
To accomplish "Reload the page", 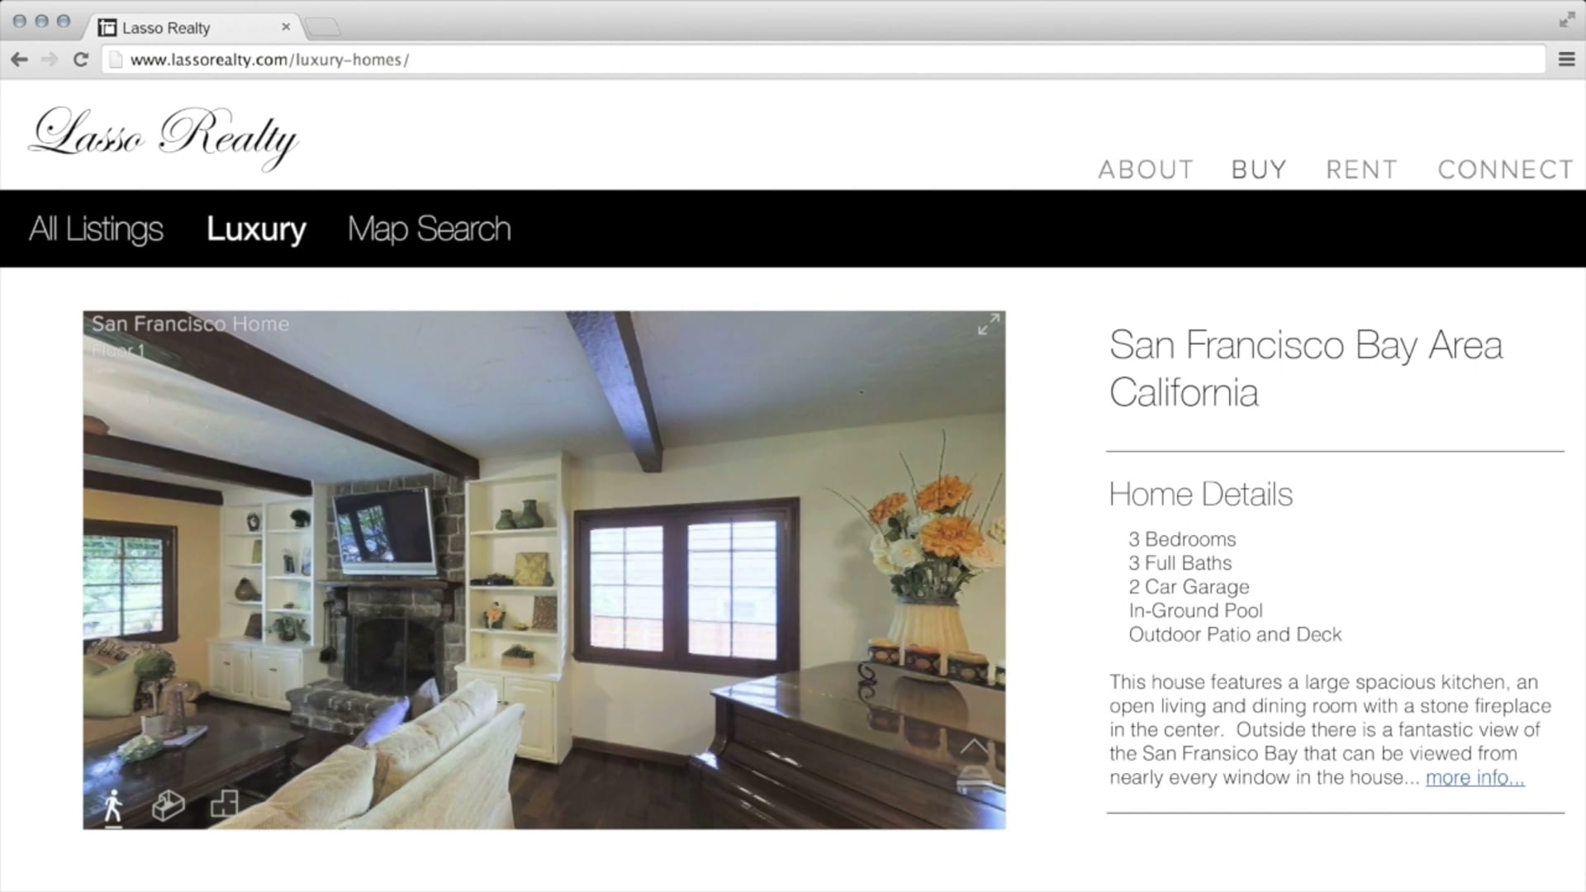I will click(80, 59).
